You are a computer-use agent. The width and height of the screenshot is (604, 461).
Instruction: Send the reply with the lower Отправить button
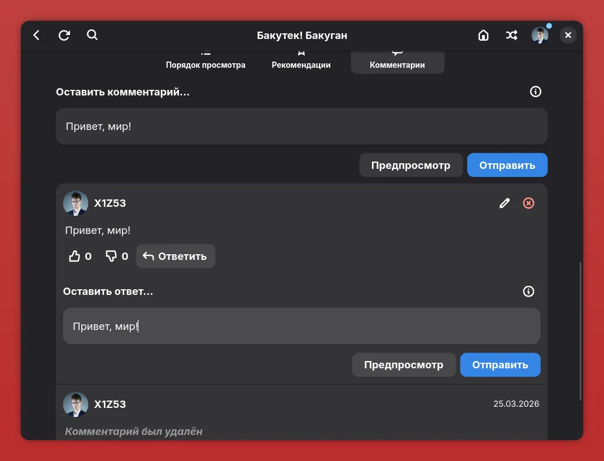(500, 365)
